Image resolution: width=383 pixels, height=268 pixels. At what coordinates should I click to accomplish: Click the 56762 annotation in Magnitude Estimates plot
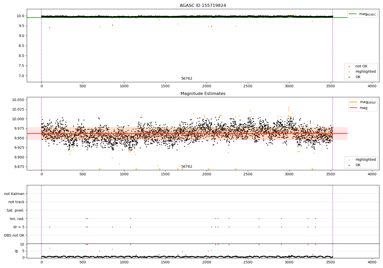[187, 167]
